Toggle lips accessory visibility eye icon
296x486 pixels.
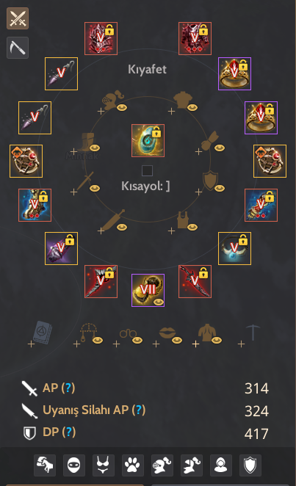coord(177,341)
